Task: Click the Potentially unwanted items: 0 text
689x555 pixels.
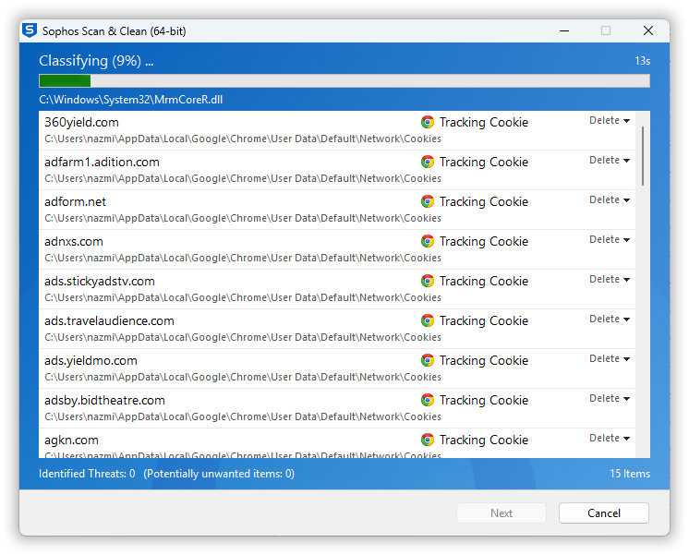Action: [x=219, y=474]
